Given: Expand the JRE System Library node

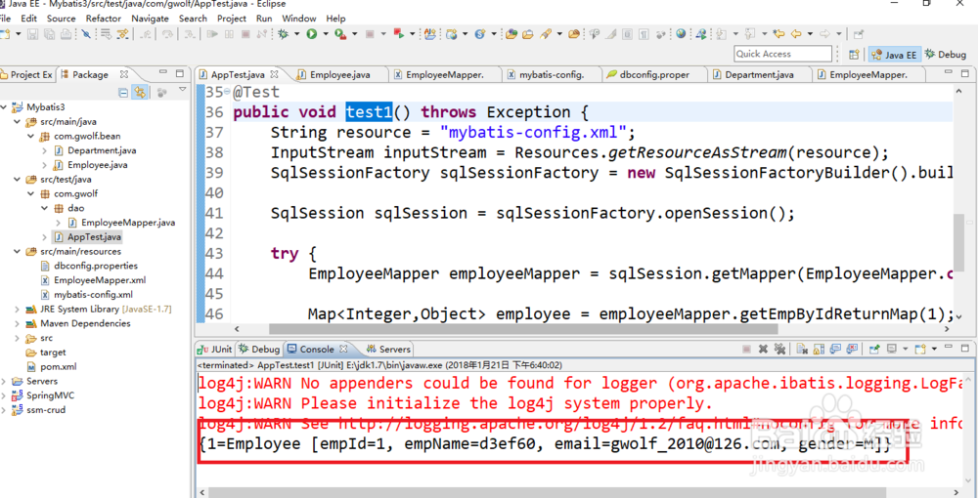Looking at the screenshot, I should click(17, 310).
